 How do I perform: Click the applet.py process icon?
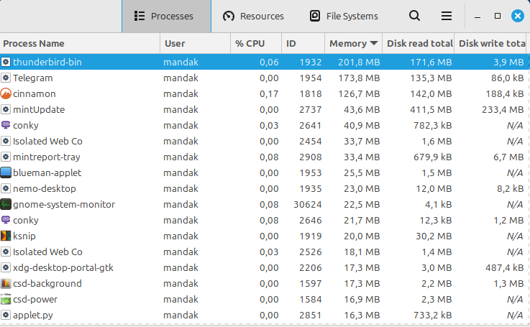coord(6,315)
